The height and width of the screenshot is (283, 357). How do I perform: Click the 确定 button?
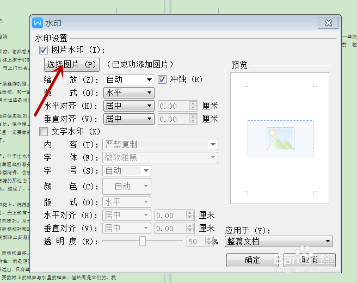pos(253,260)
